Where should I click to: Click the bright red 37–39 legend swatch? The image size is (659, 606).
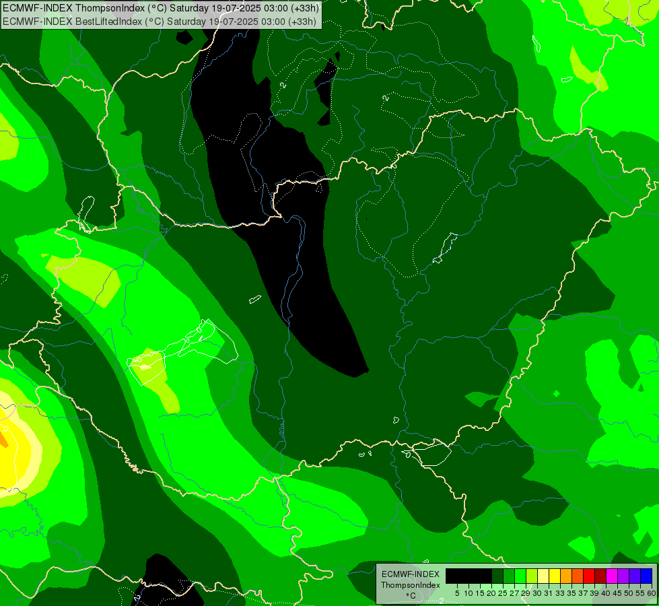pyautogui.click(x=589, y=576)
